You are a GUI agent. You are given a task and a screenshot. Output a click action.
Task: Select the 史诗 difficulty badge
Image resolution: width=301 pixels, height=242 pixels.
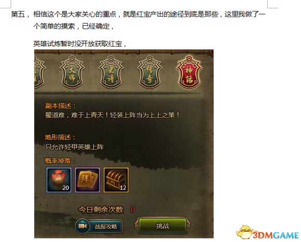[111, 72]
